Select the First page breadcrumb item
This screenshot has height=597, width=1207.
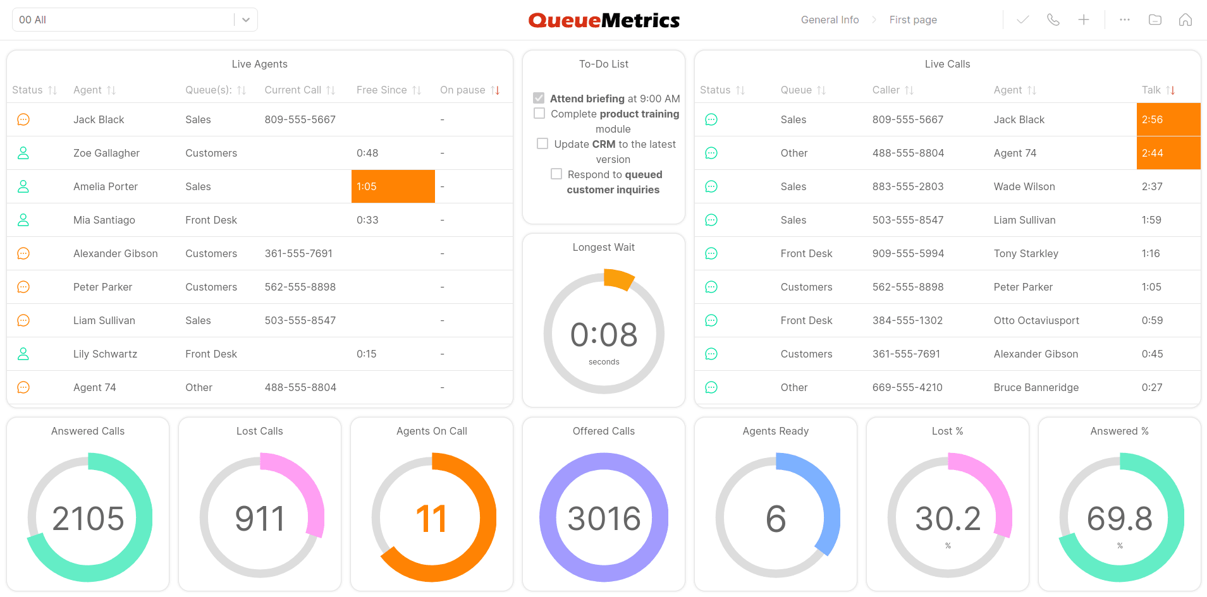tap(912, 20)
